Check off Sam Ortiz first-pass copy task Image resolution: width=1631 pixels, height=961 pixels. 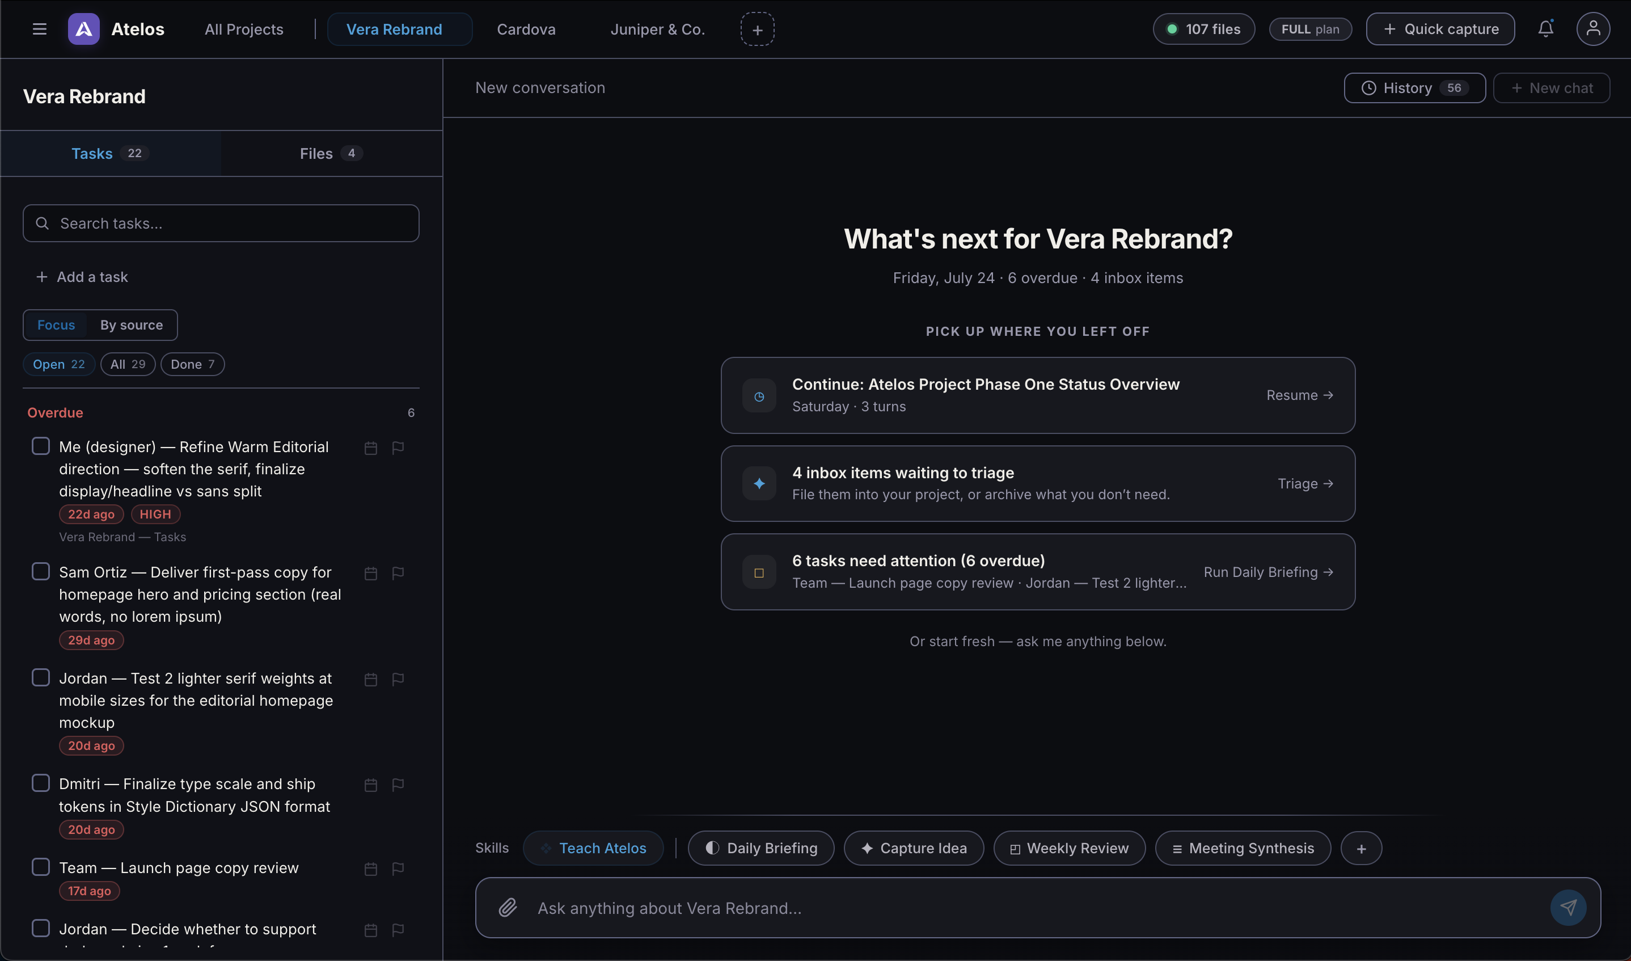pyautogui.click(x=41, y=571)
